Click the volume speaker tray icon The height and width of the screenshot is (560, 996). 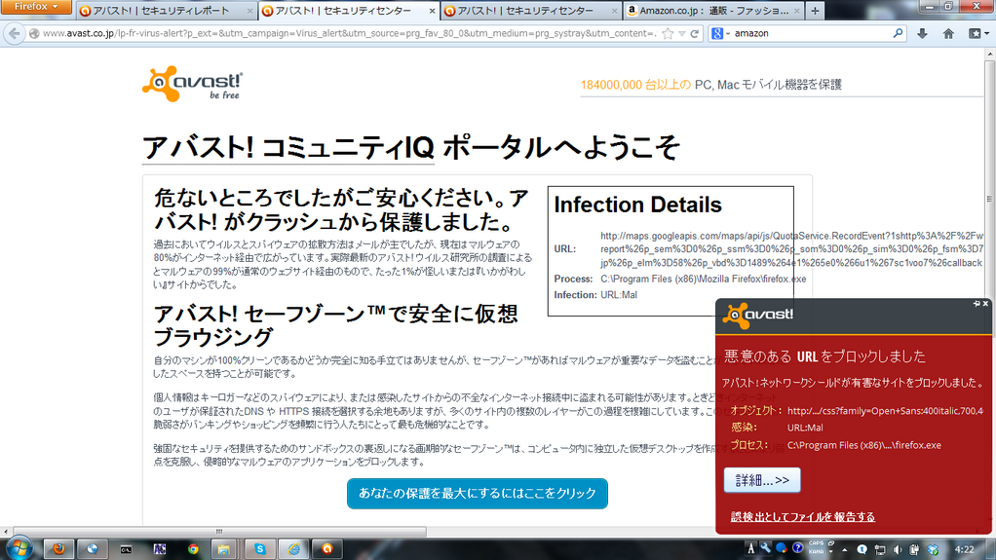tap(897, 550)
